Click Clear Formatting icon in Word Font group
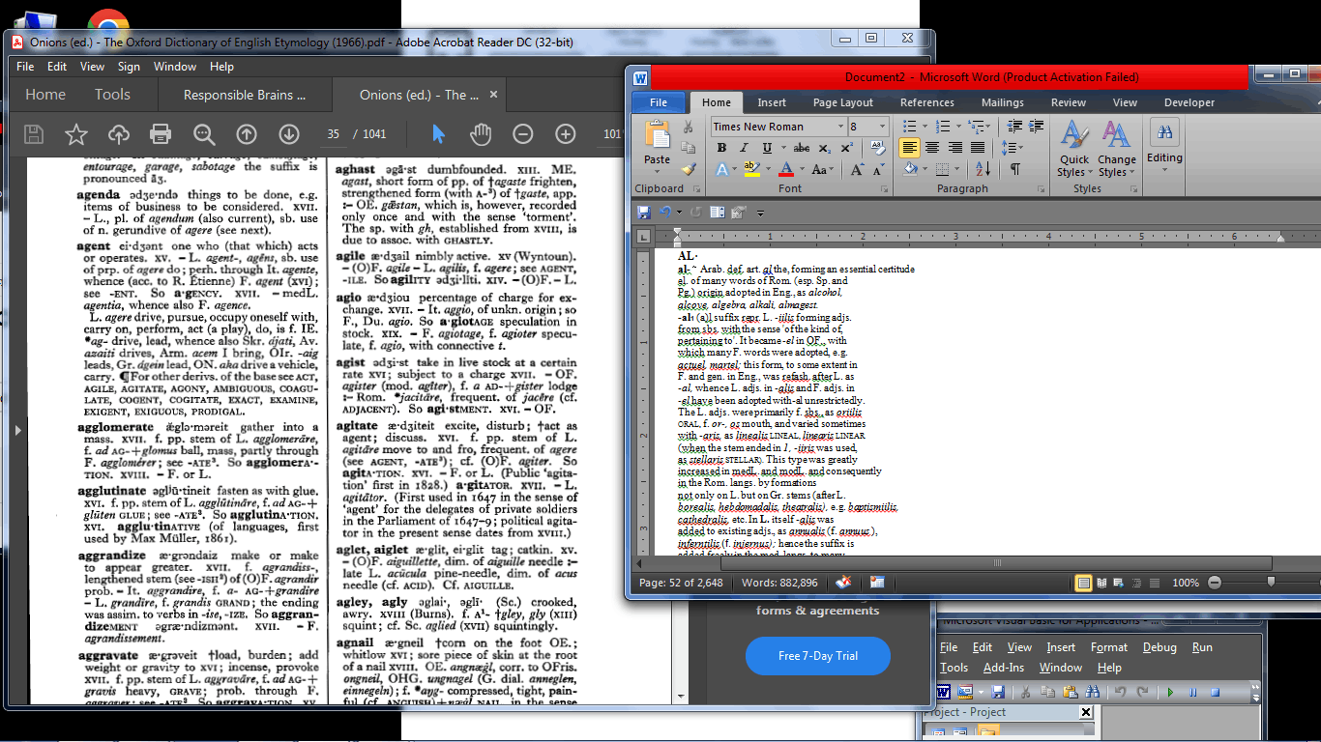Viewport: 1321px width, 742px height. tap(878, 148)
